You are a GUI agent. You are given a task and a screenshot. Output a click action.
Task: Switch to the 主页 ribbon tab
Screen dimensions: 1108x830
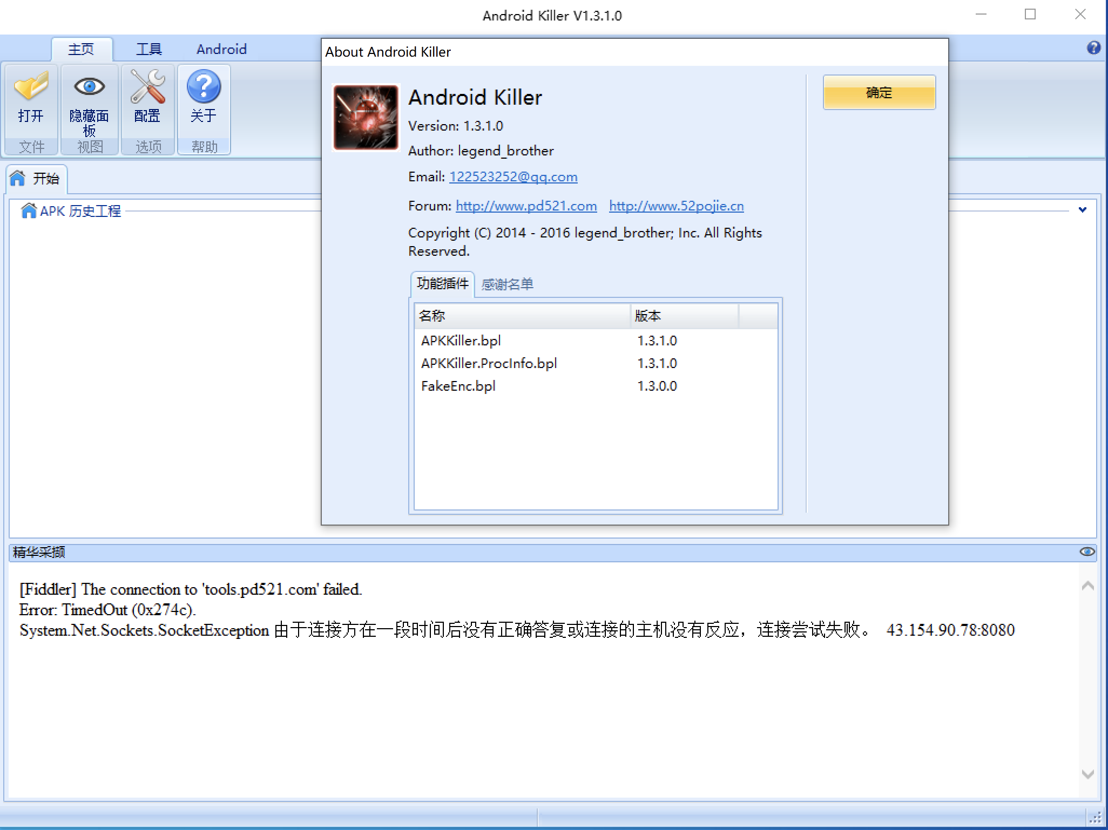[82, 49]
